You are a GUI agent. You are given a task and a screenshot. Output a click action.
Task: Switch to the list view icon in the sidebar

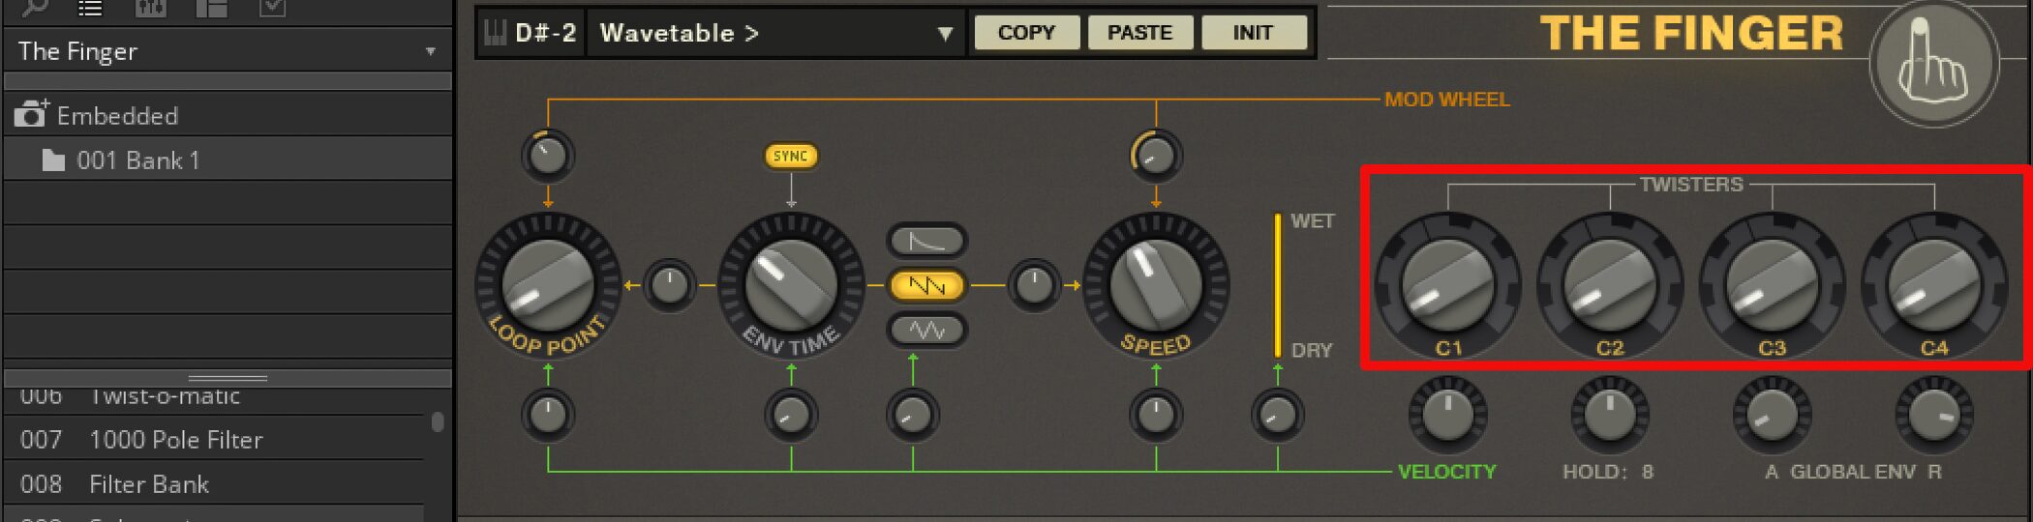90,9
